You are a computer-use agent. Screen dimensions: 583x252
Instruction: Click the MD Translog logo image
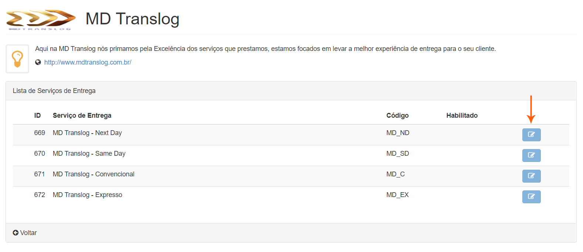point(41,19)
